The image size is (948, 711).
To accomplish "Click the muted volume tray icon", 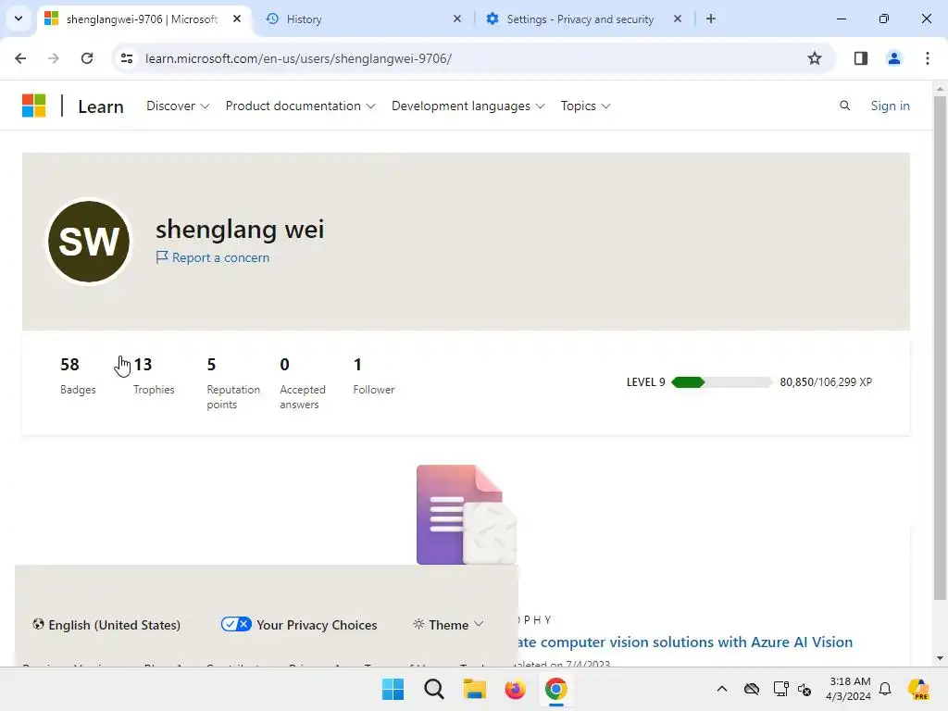I will [x=805, y=689].
